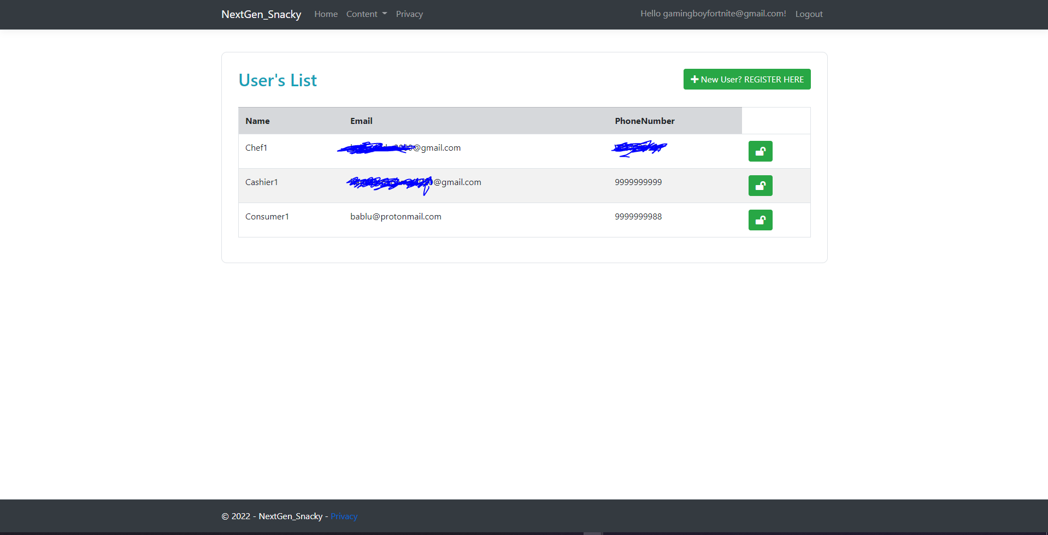Select Home in the navigation bar
This screenshot has width=1048, height=535.
point(326,14)
